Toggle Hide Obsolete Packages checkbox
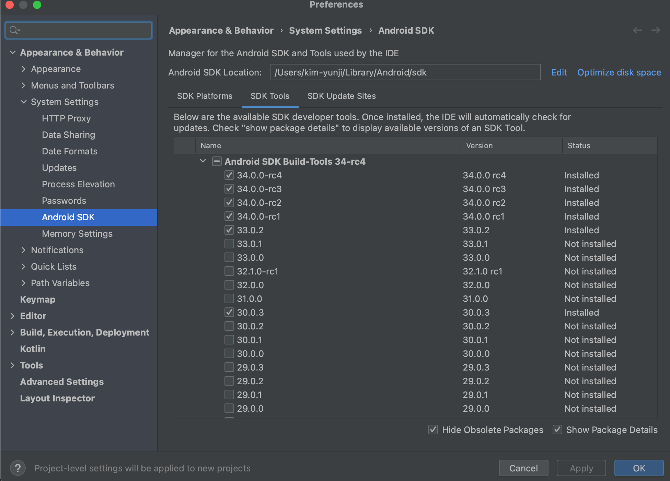This screenshot has width=670, height=481. [x=433, y=430]
